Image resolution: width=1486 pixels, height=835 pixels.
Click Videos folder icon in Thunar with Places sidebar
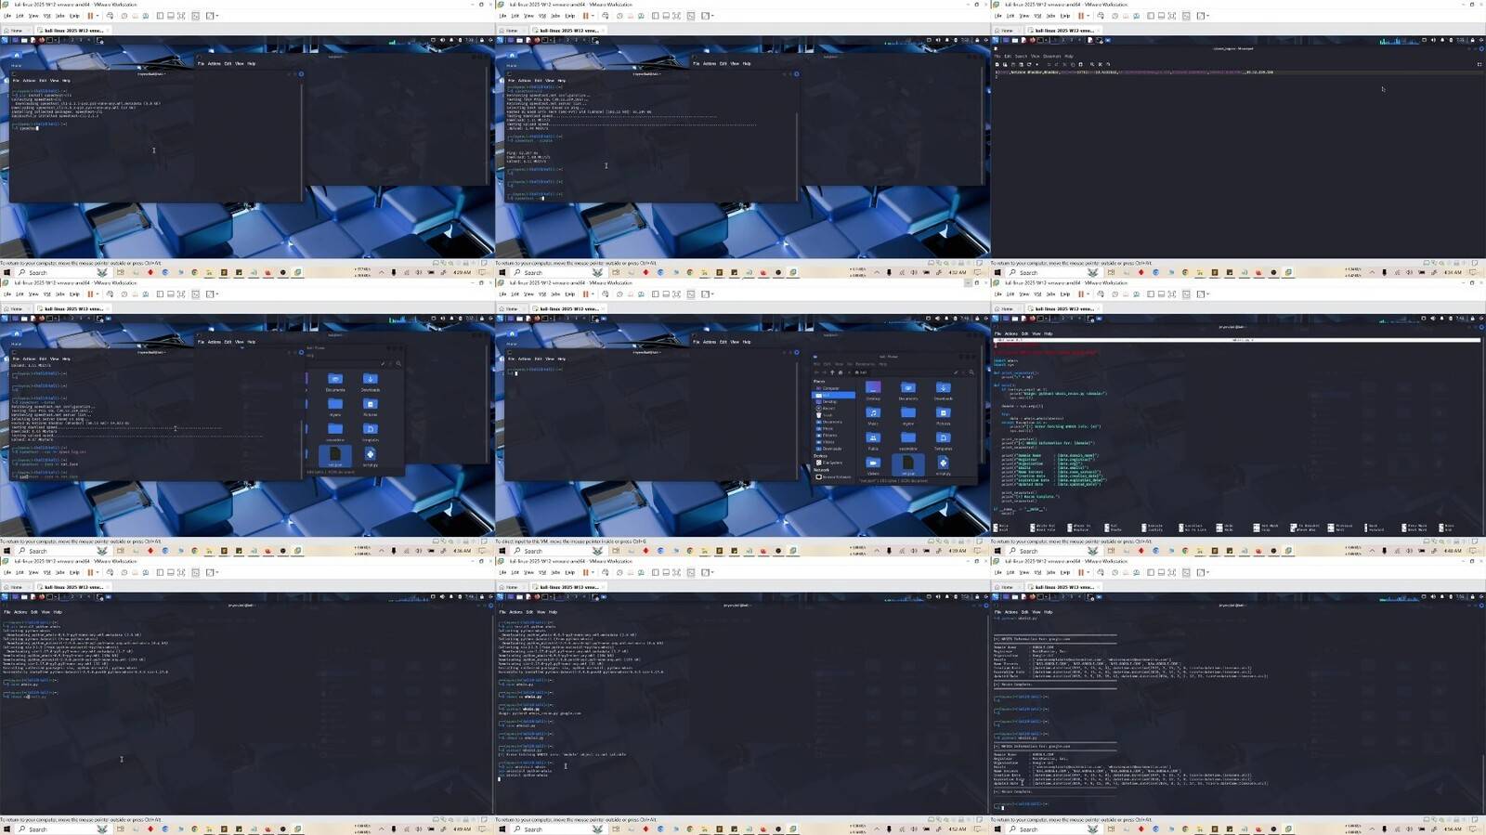873,463
